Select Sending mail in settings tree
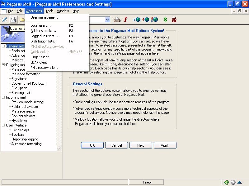Image resolution: width=249 pixels, height=186 pixels. tap(21, 93)
